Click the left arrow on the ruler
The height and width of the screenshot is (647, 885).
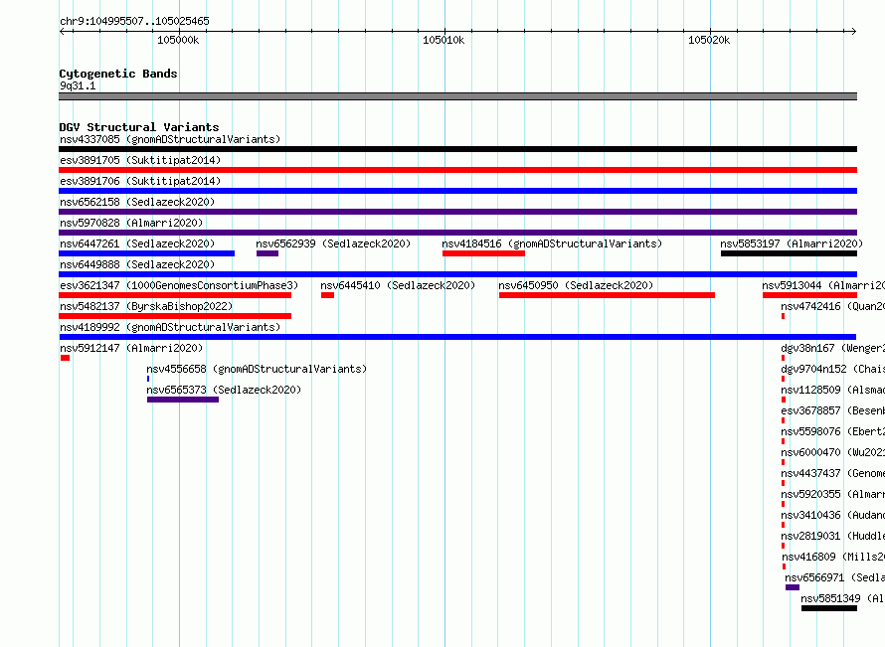tap(63, 32)
